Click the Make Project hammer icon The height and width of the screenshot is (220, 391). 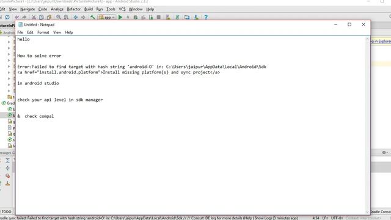point(92,17)
